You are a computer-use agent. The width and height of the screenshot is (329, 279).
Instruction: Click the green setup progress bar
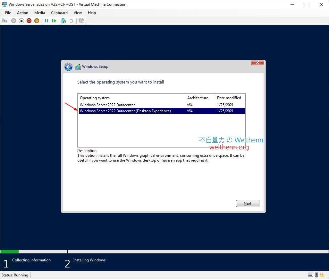coord(9,251)
